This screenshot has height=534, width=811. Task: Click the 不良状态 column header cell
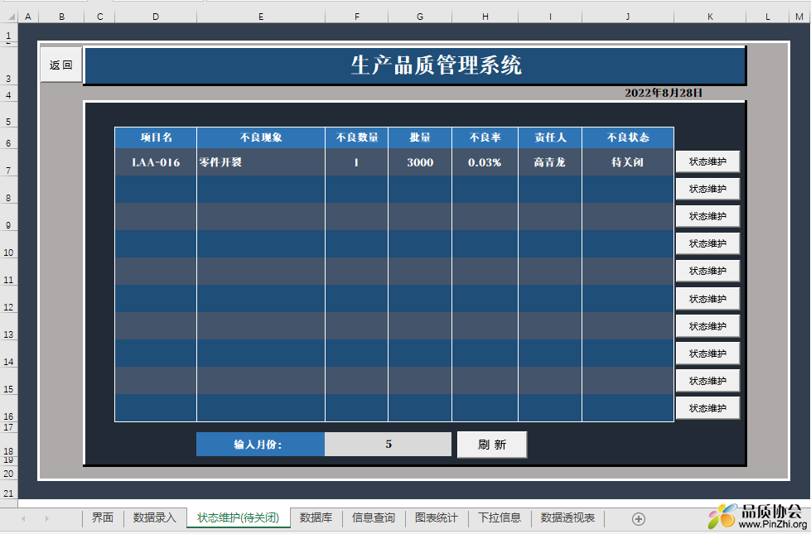coord(627,137)
